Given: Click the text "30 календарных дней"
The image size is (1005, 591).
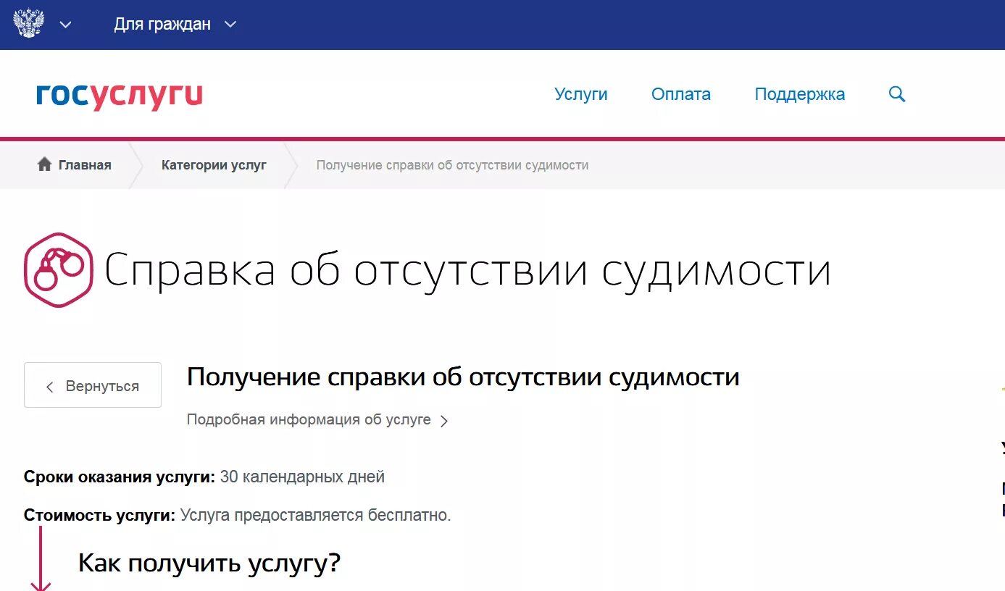Looking at the screenshot, I should pyautogui.click(x=302, y=477).
